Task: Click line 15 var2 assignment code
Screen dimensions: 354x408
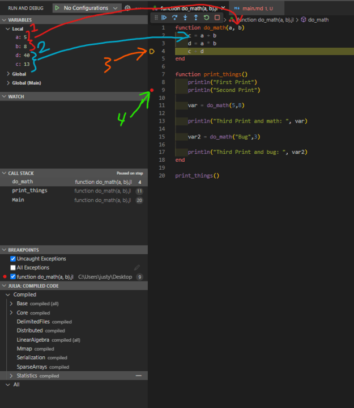Action: click(224, 137)
